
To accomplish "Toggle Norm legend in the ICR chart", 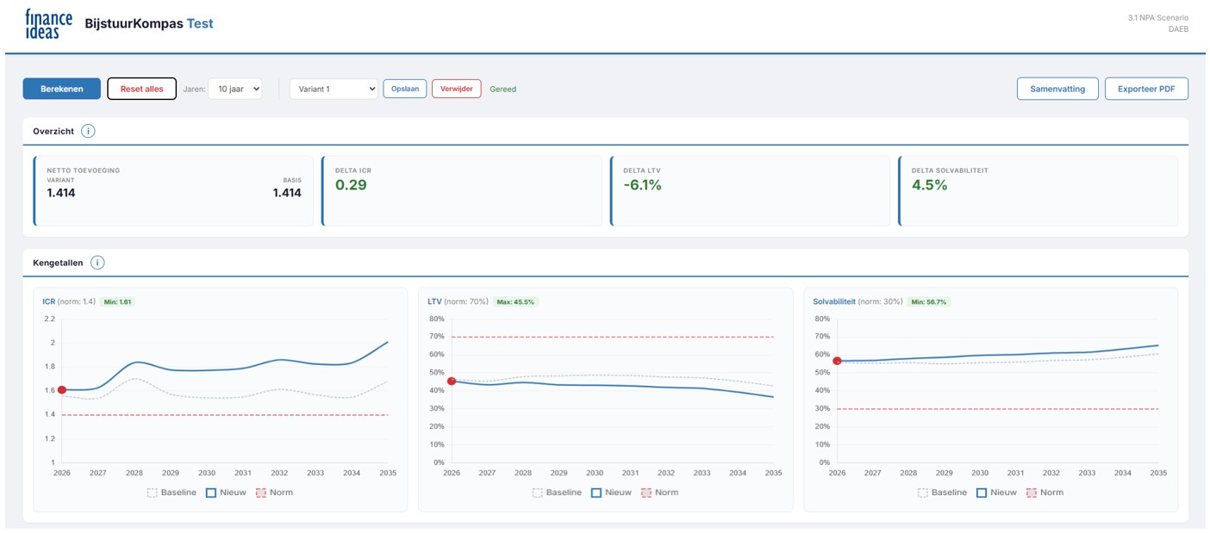I will pos(274,493).
